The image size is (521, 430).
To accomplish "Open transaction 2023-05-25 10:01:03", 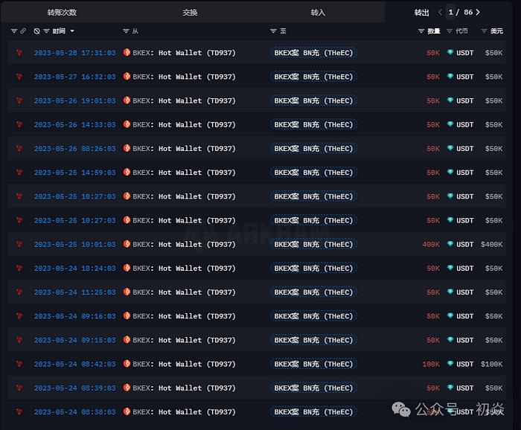I will click(x=74, y=245).
